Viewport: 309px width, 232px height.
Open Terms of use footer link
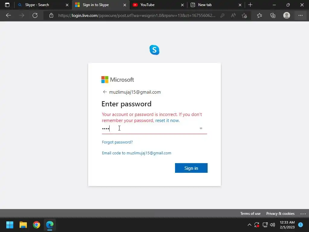pos(250,214)
